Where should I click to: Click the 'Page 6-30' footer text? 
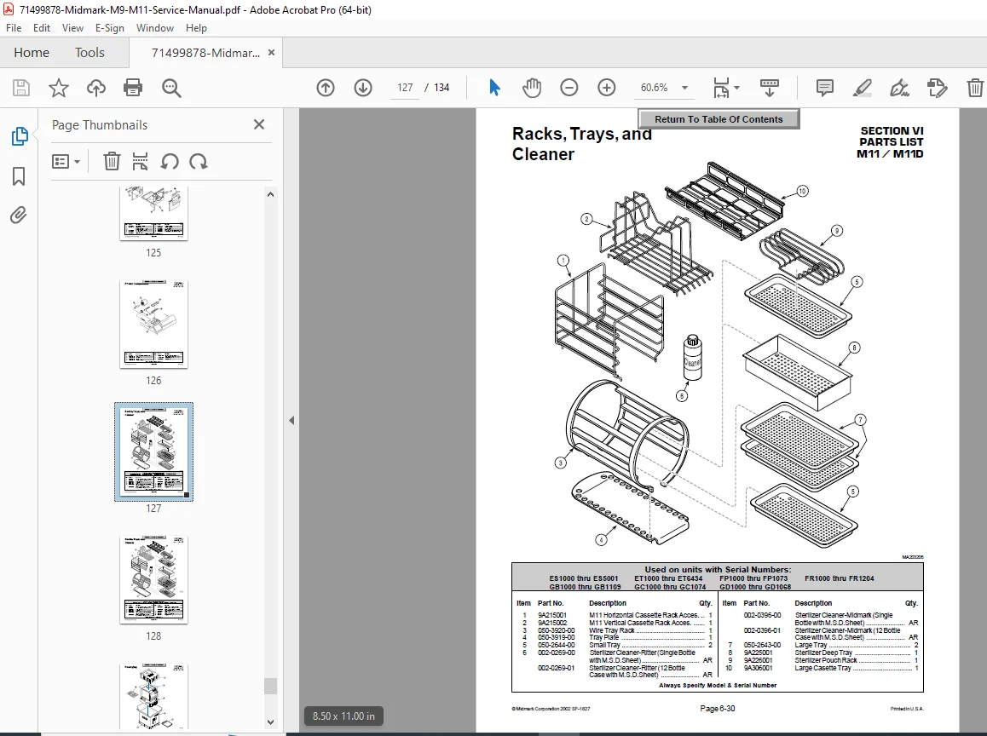[717, 709]
